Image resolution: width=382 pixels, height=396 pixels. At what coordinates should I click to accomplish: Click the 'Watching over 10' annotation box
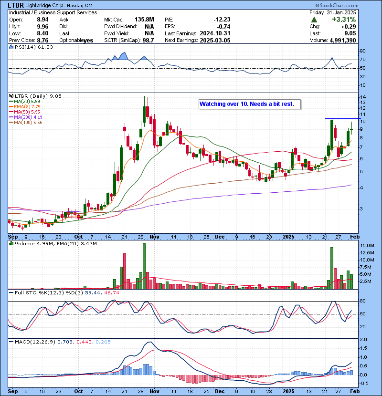point(250,104)
